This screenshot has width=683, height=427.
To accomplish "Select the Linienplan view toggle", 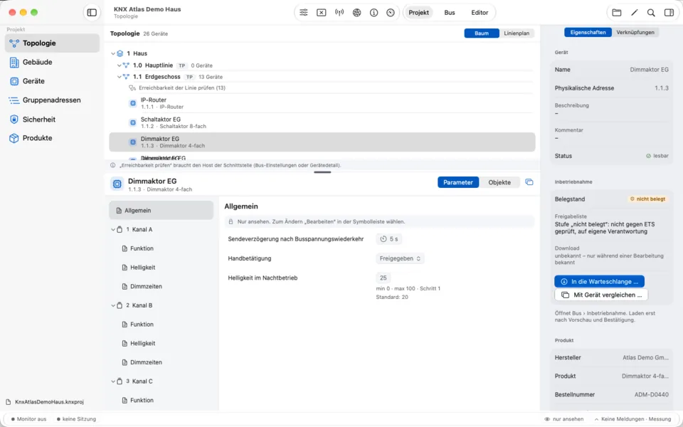I will [517, 33].
